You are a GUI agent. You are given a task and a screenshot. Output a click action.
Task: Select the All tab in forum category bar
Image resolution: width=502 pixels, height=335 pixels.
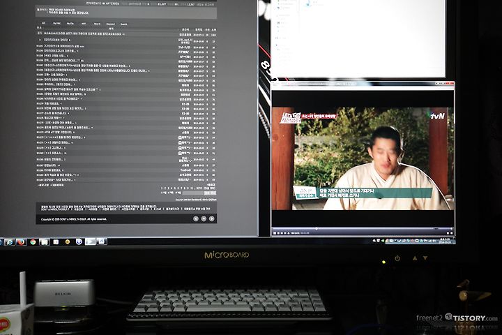click(x=43, y=23)
